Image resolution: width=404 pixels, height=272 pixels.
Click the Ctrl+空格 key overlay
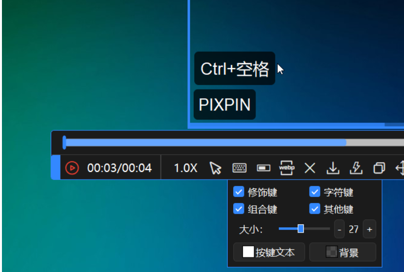point(235,68)
